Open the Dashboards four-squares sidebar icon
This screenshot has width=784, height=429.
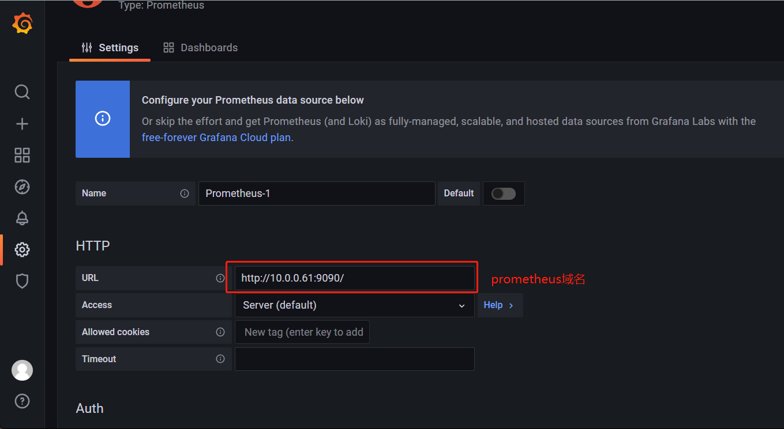pyautogui.click(x=22, y=155)
